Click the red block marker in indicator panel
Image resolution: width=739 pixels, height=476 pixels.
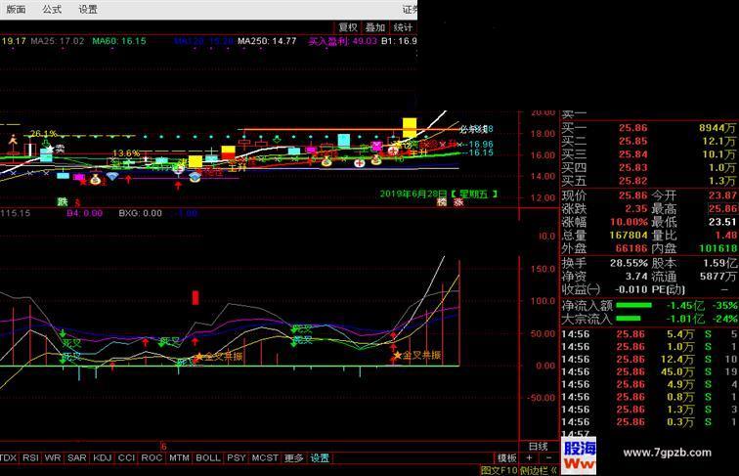196,297
